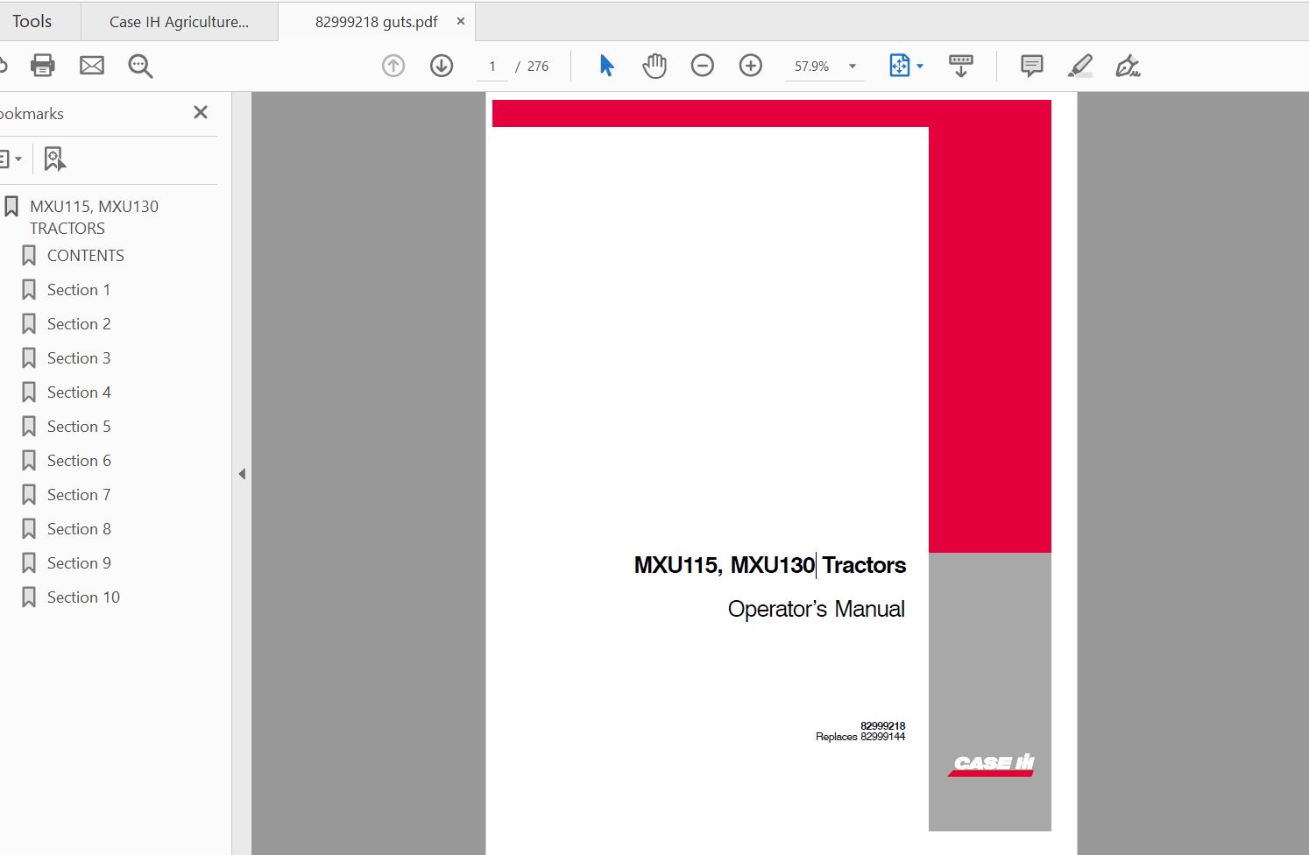Click the Zoom out minus icon
This screenshot has height=855, width=1309.
tap(703, 66)
